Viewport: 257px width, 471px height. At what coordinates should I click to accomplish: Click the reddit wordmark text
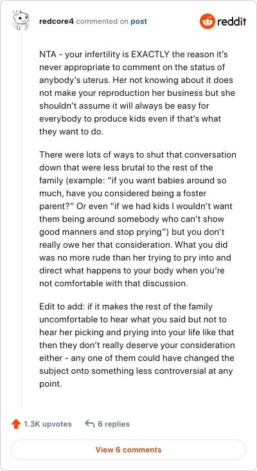[x=232, y=21]
